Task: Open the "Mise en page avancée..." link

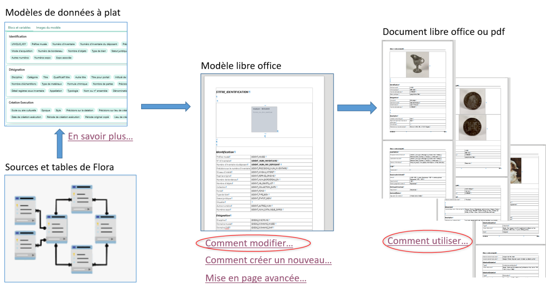Action: click(256, 278)
